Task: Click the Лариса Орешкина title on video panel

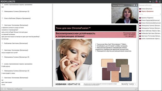Action: [x=118, y=5]
